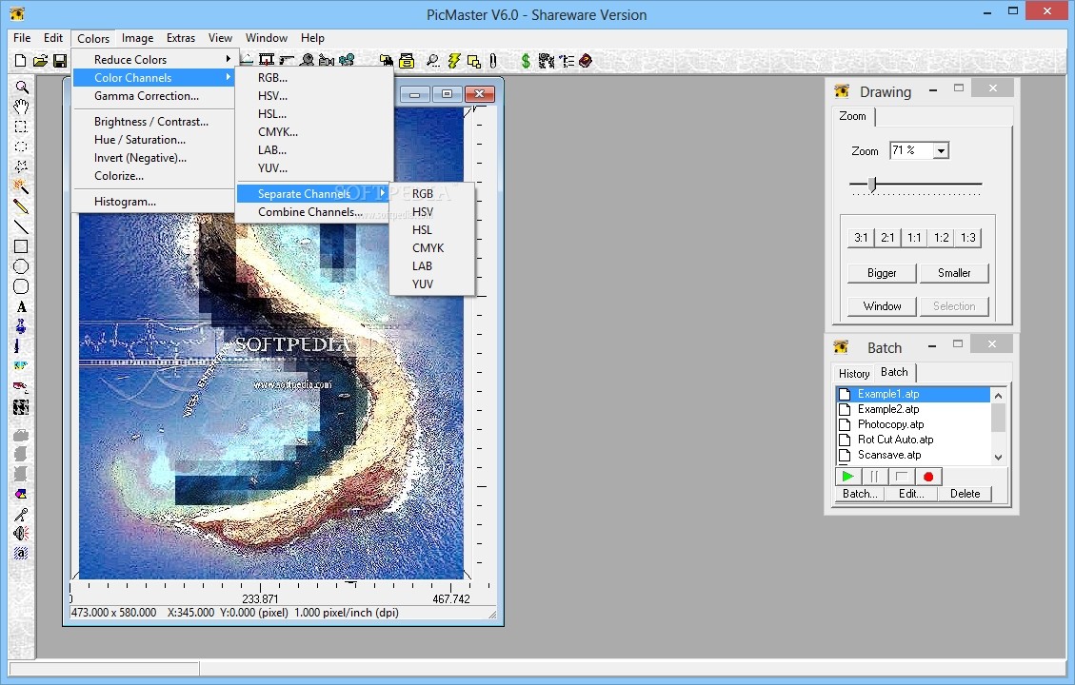Click the paperclip toolbar icon
The height and width of the screenshot is (685, 1075).
pyautogui.click(x=493, y=61)
